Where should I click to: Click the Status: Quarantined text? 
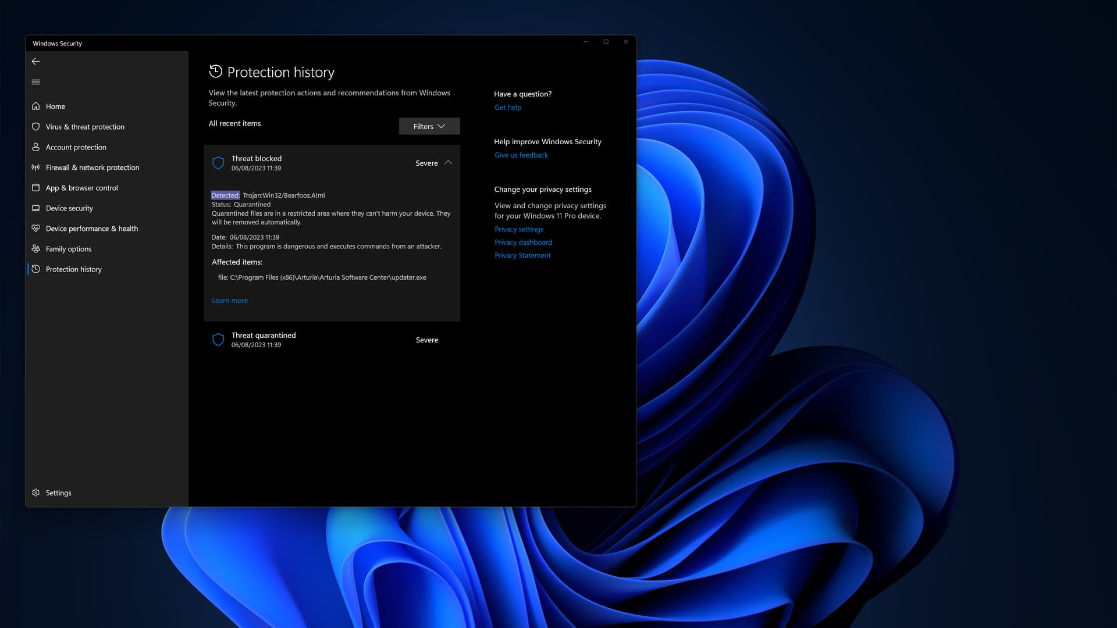(x=241, y=205)
